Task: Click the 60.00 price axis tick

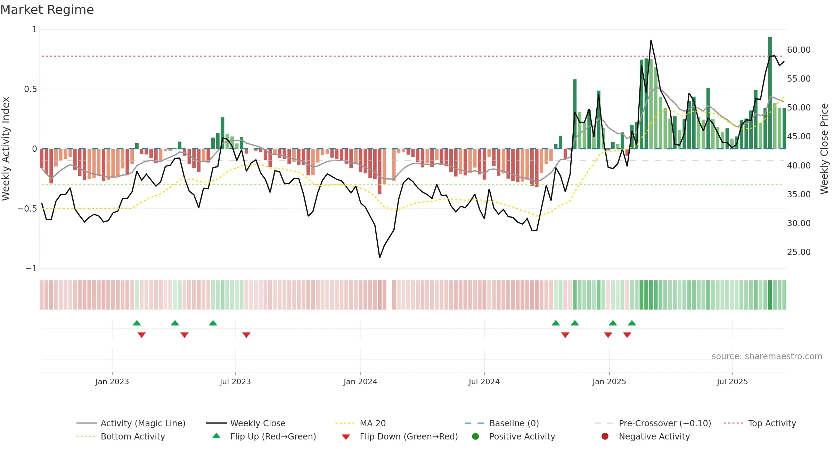Action: 799,50
